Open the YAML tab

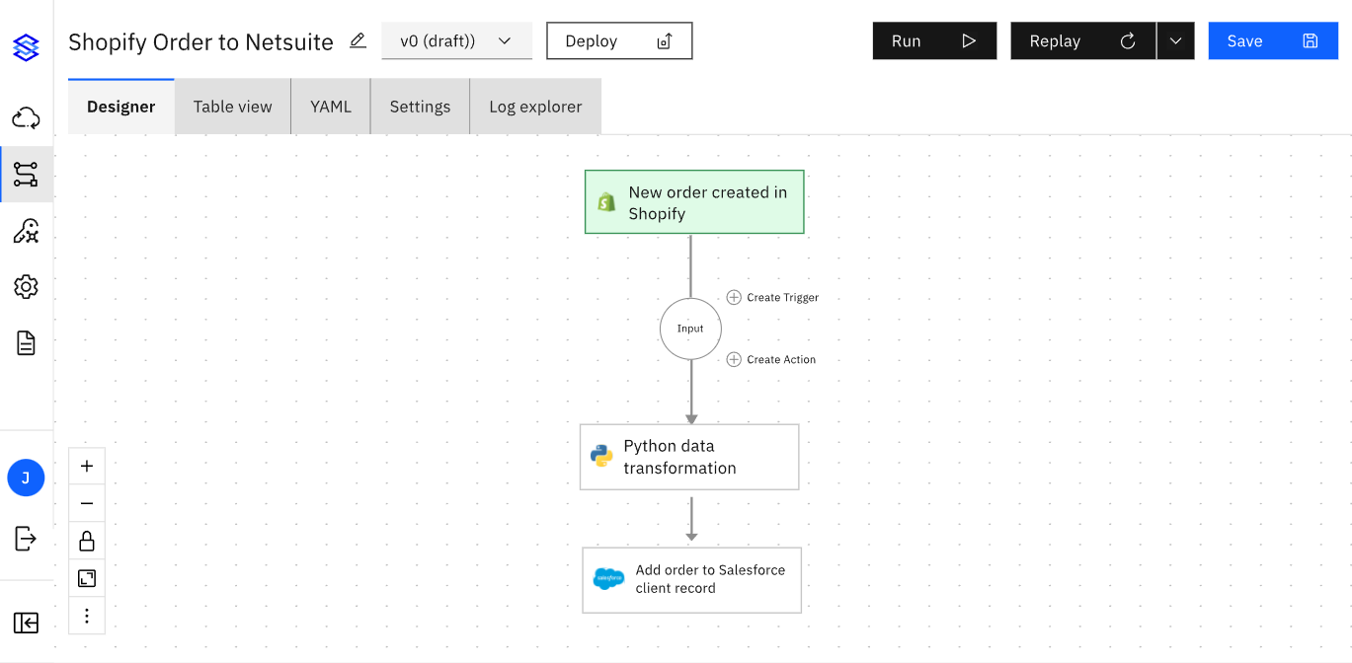tap(331, 107)
